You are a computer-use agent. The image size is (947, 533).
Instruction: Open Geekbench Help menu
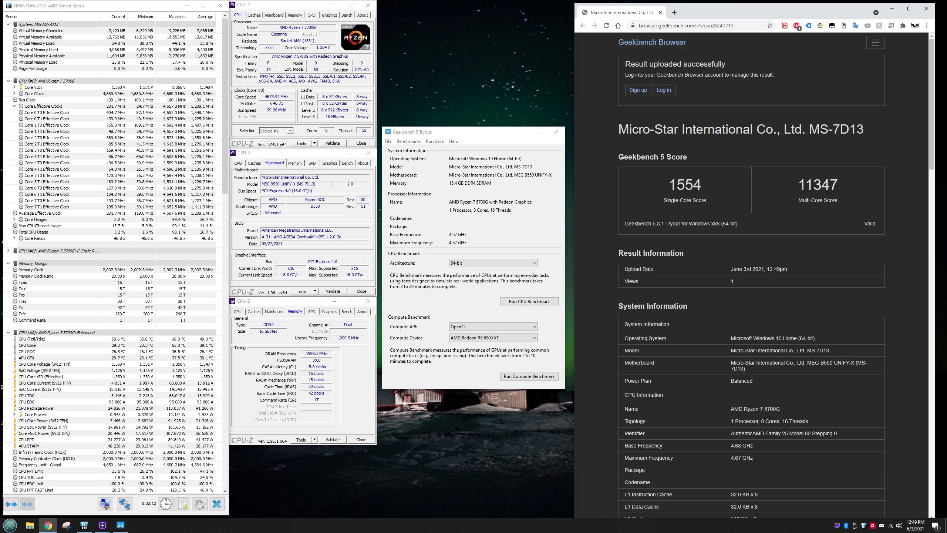(x=453, y=141)
